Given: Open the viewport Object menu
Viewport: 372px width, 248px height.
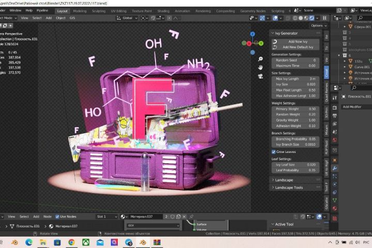Looking at the screenshot, I should [x=60, y=18].
